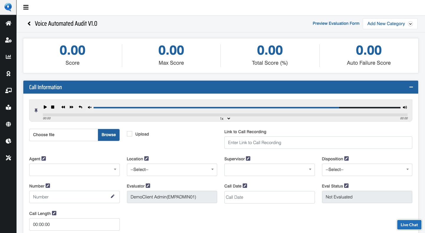This screenshot has width=425, height=233.
Task: Open the Add New Category menu
Action: pos(390,24)
